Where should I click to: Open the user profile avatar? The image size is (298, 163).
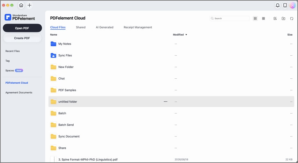[292, 5]
